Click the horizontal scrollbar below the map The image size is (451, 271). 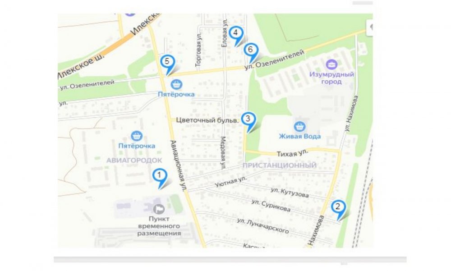click(230, 259)
